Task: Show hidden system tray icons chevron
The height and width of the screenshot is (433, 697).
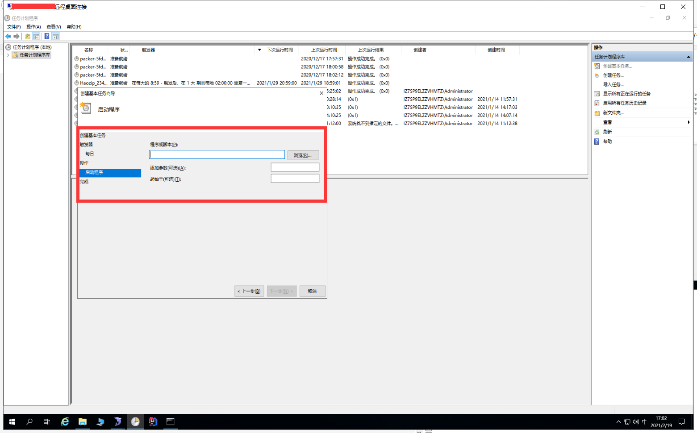Action: (x=618, y=422)
